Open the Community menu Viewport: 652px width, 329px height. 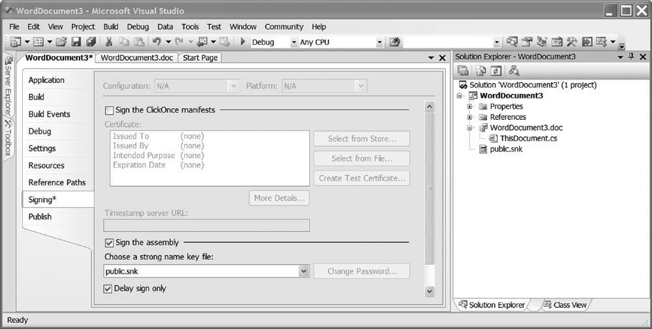(x=284, y=27)
